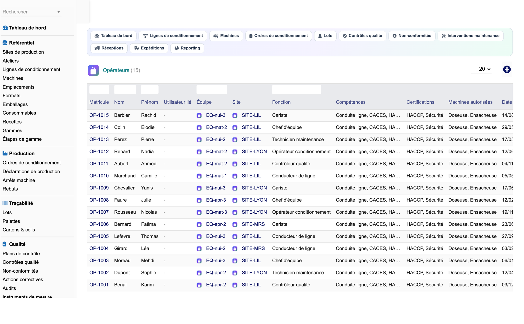Follow the EQ-mat-1 team link
Image resolution: width=524 pixels, height=324 pixels.
[216, 176]
